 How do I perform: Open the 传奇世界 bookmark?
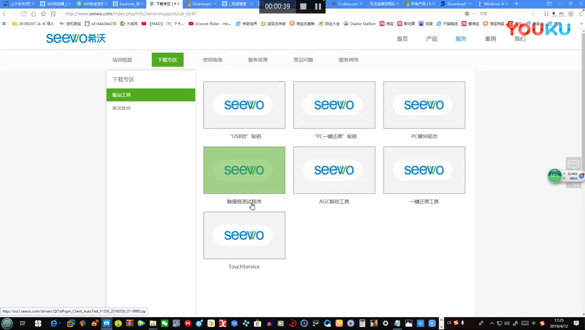246,24
